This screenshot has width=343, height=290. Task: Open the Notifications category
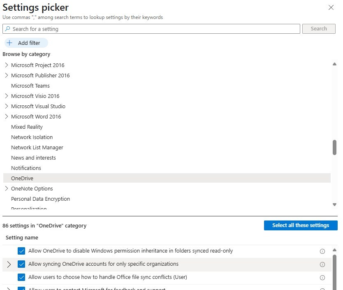26,168
